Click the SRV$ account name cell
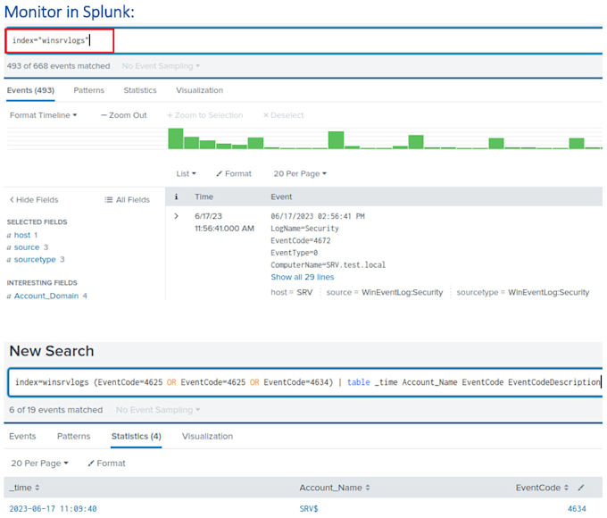 [309, 509]
